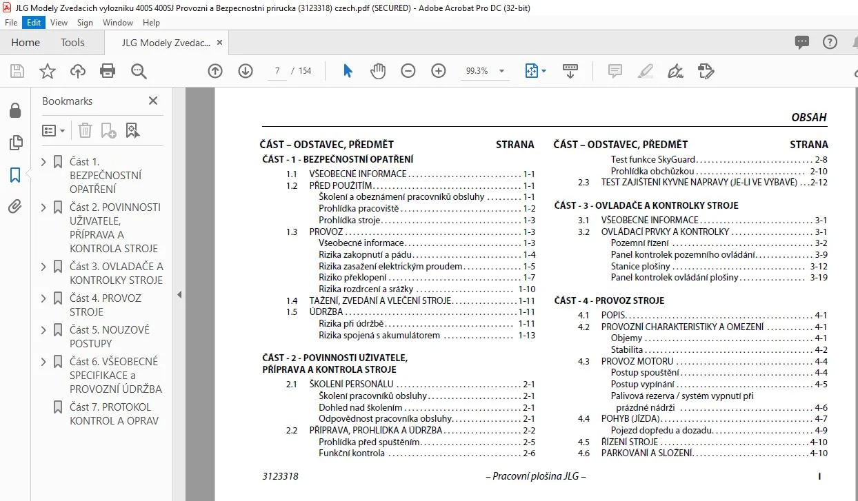Expand bookmark Část 5. NOUZOVÉ POSTUPY
Viewport: 858px width, 501px height.
click(44, 330)
